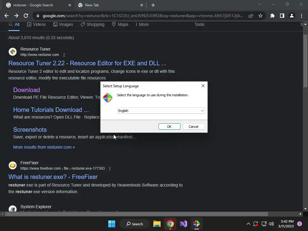The height and width of the screenshot is (231, 308).
Task: Click Cancel in Select Setup Language dialog
Action: click(x=194, y=127)
